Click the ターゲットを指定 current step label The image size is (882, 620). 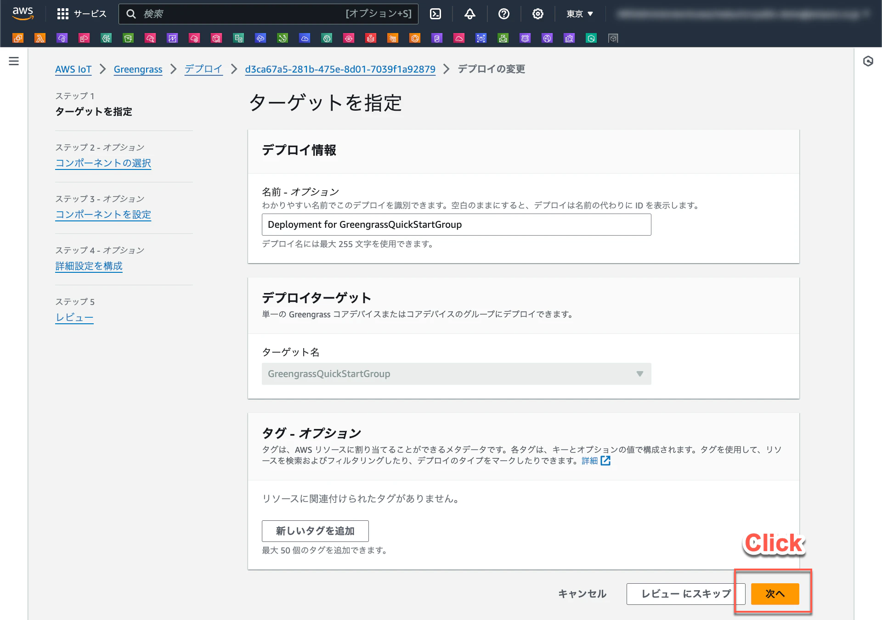(94, 112)
